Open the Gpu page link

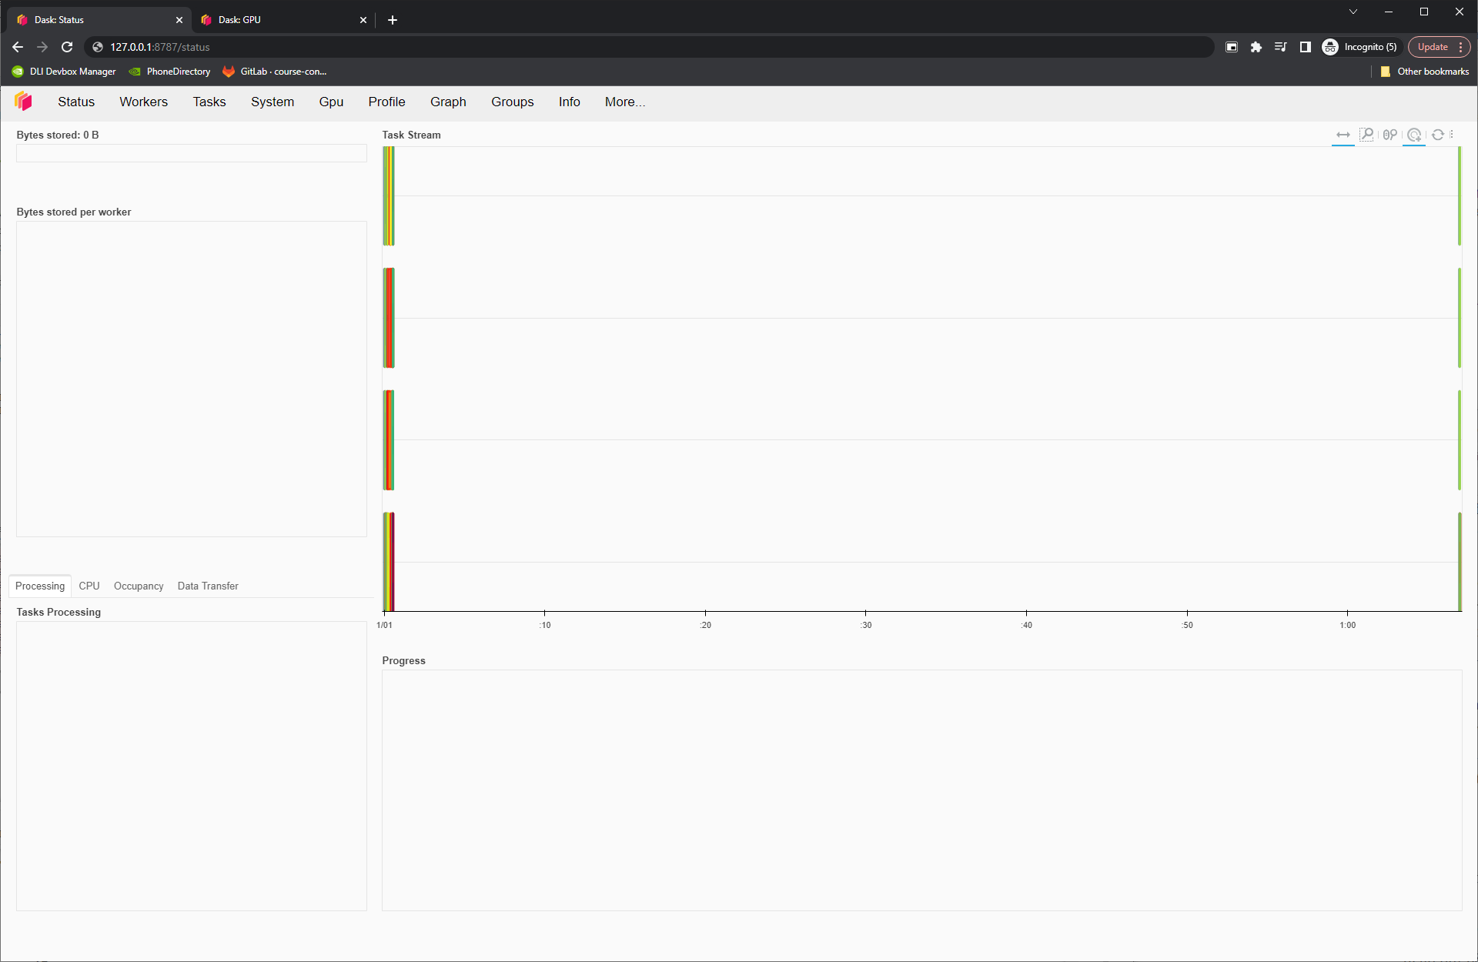click(331, 102)
